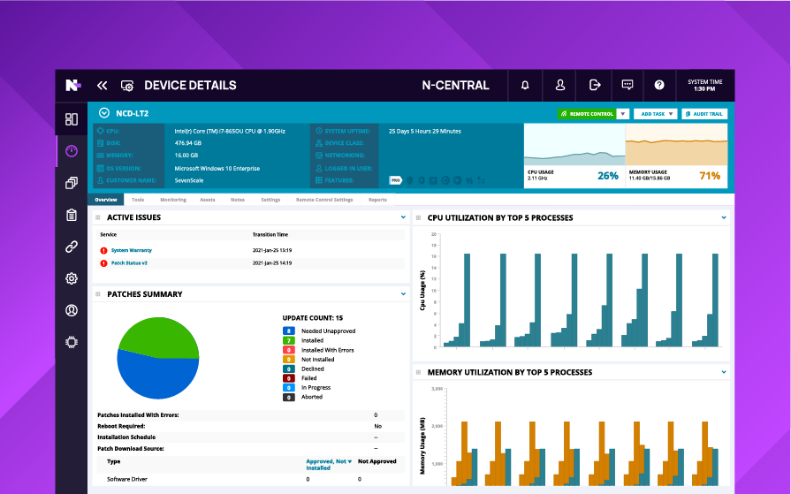
Task: Open the System Warranty issue link
Action: pos(131,250)
